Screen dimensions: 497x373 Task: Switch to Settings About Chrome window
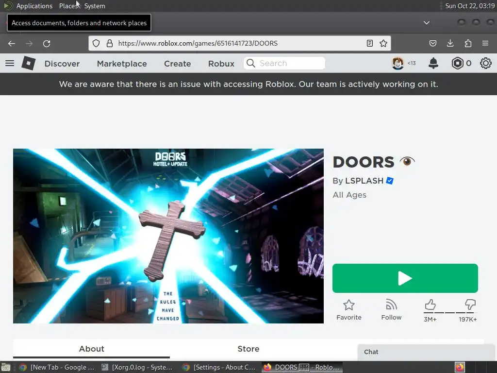point(219,367)
